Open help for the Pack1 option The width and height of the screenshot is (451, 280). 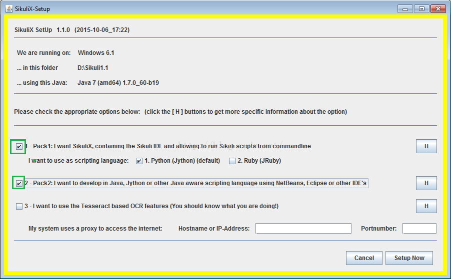[x=426, y=146]
